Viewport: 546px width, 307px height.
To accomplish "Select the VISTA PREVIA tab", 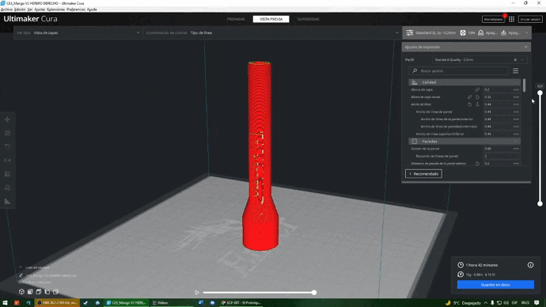I will (x=271, y=19).
